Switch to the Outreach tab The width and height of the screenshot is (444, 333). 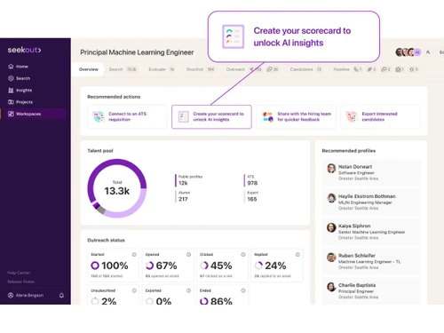point(235,69)
